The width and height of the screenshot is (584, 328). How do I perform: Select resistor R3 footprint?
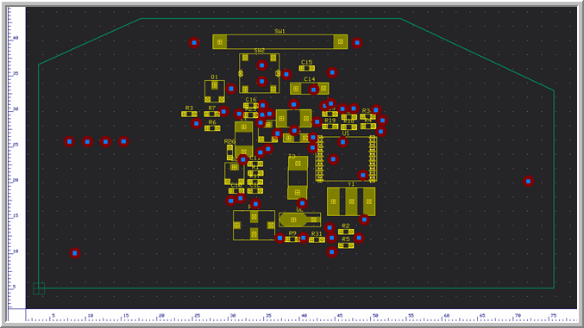189,114
